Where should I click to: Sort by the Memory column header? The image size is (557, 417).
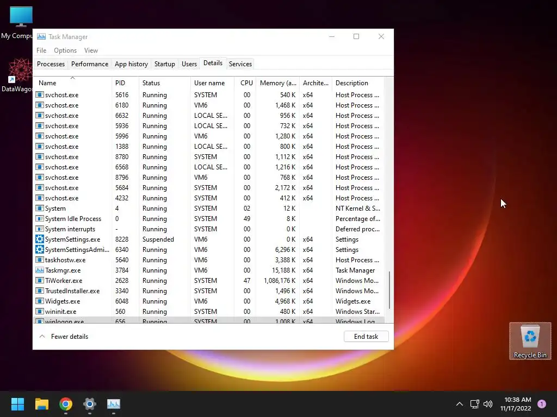click(x=278, y=83)
